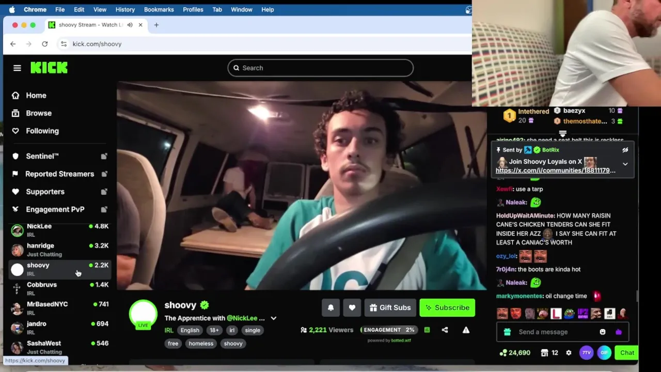Report stream with the warning triangle icon
Image resolution: width=661 pixels, height=372 pixels.
466,330
